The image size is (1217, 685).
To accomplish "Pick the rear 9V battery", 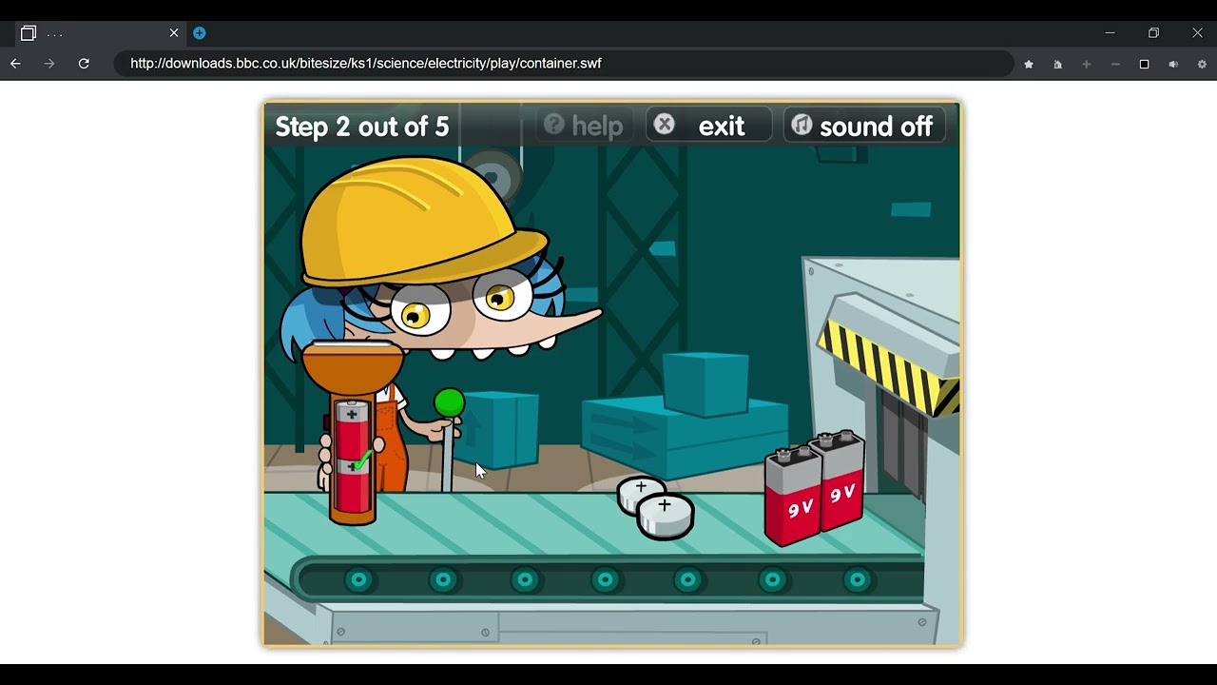I will pyautogui.click(x=842, y=480).
